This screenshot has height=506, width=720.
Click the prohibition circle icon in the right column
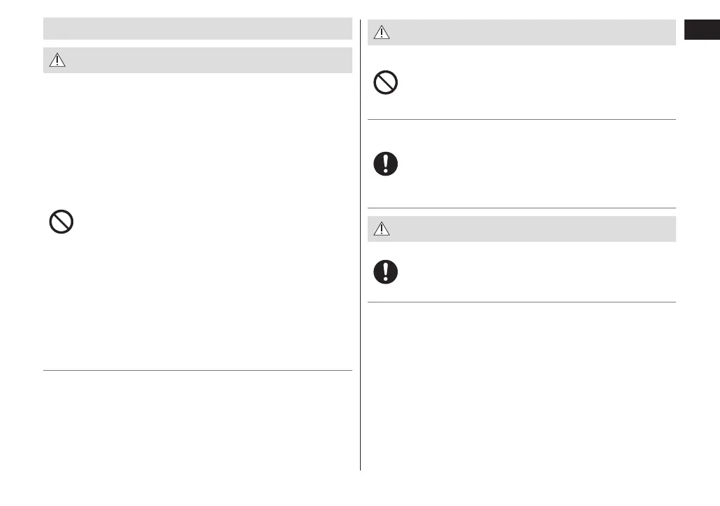(x=386, y=84)
